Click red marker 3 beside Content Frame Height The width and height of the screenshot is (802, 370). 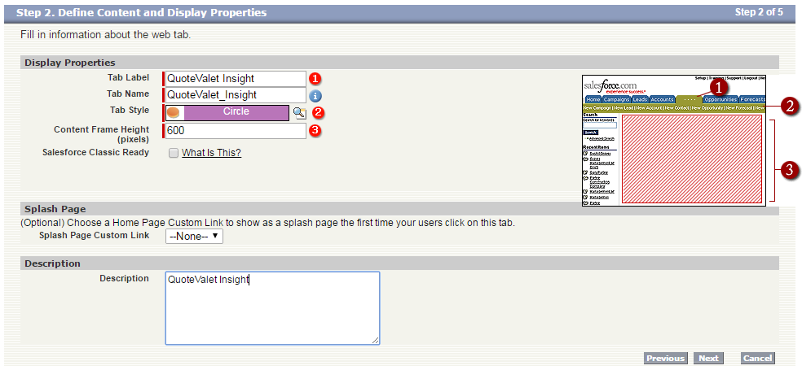(315, 129)
